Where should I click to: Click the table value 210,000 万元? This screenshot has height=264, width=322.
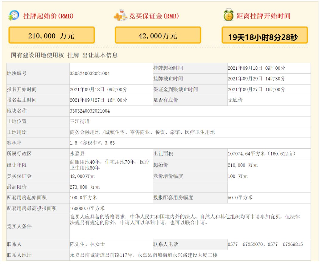(242, 165)
